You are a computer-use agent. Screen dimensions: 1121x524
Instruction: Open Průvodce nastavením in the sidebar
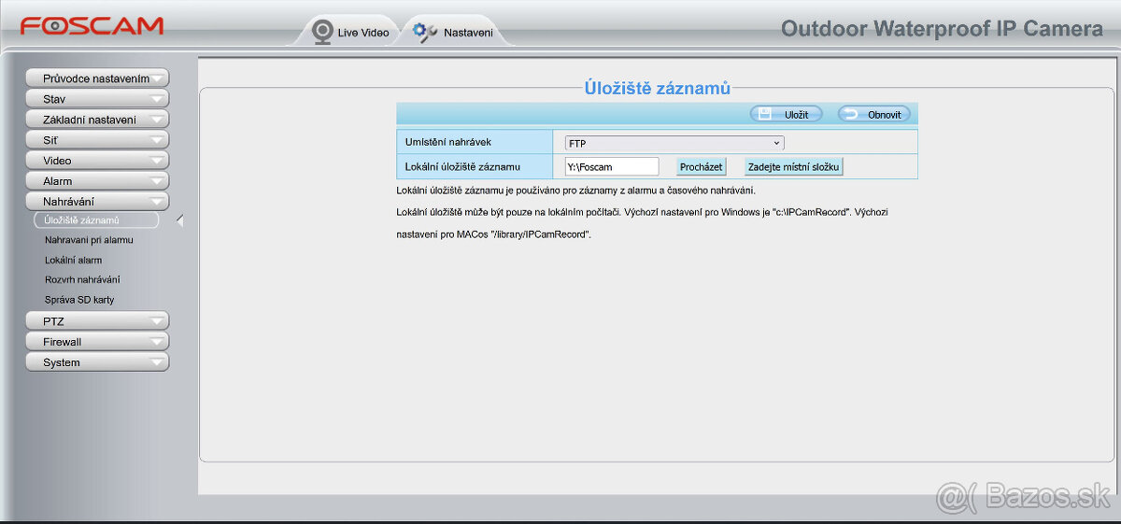click(x=97, y=78)
